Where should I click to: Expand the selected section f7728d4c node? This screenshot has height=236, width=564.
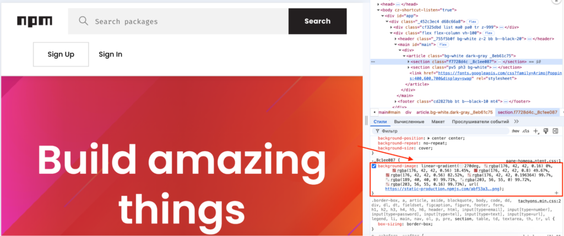(409, 62)
